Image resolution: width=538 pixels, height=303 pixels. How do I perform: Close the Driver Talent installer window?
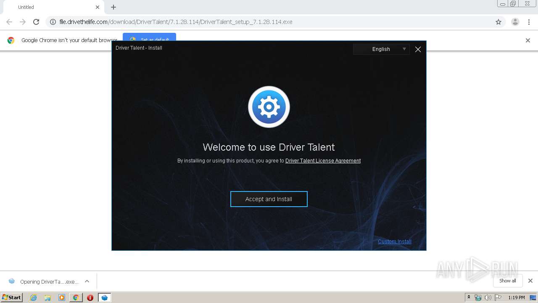coord(418,49)
